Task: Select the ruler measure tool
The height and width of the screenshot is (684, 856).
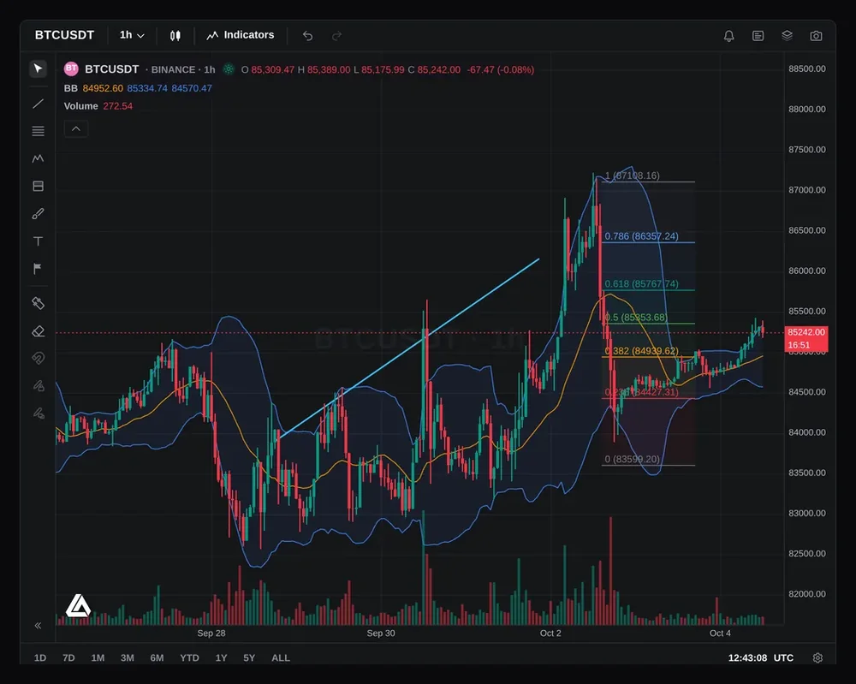Action: [x=38, y=303]
